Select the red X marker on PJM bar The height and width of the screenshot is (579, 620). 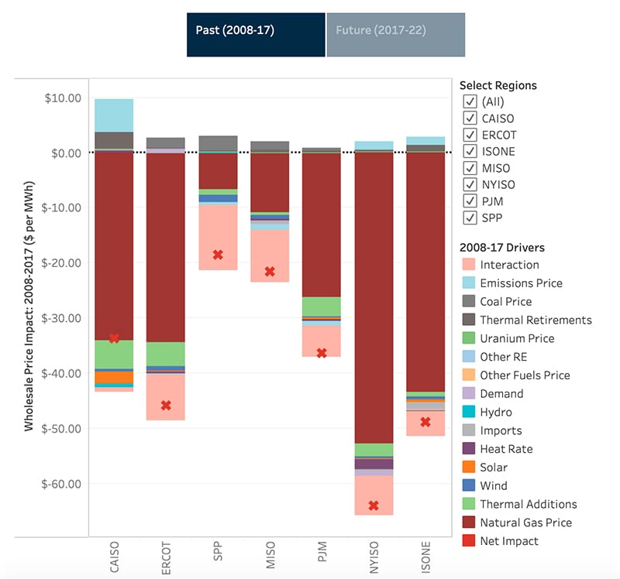click(x=322, y=353)
